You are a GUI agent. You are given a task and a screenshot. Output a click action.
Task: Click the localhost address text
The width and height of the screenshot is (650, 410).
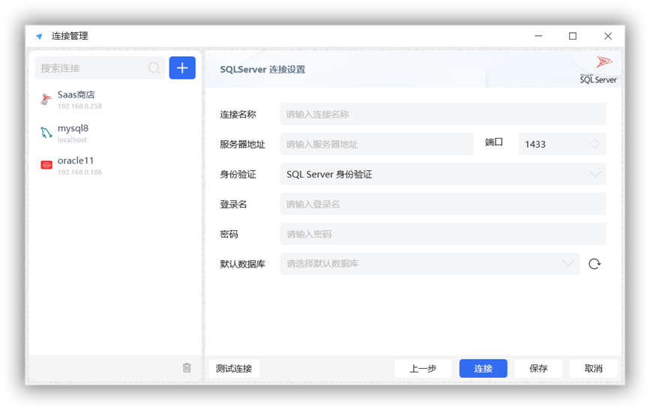[72, 139]
